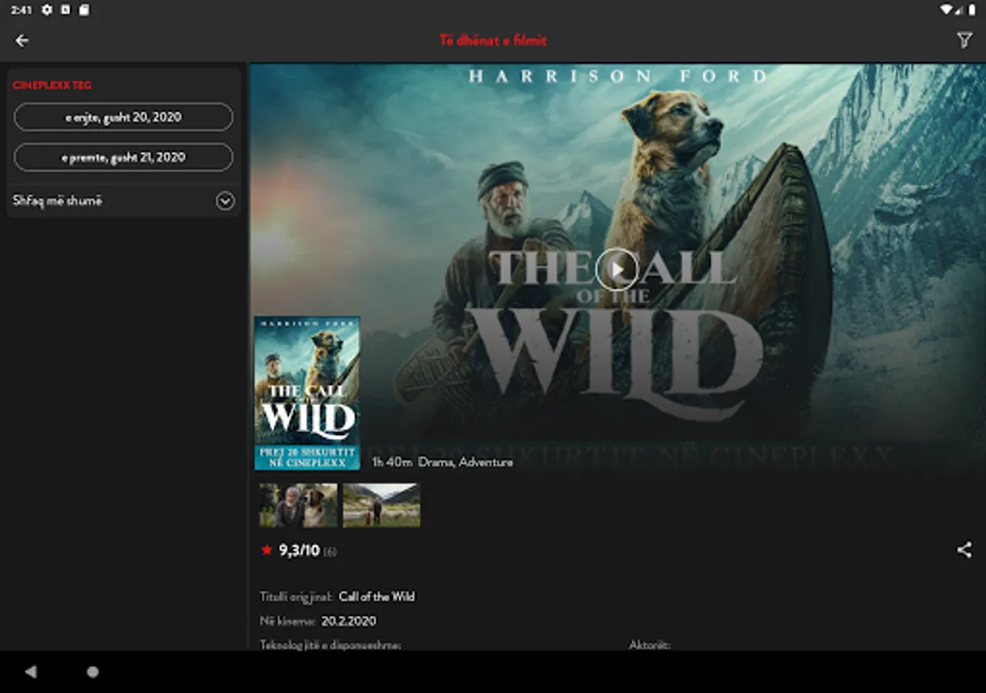Tap the red star rating icon

[267, 550]
